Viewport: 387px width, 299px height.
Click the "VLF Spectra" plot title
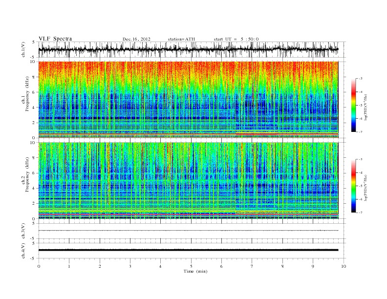click(55, 39)
